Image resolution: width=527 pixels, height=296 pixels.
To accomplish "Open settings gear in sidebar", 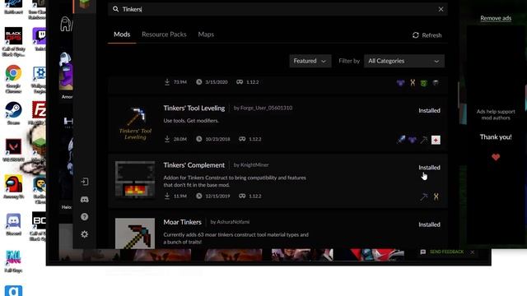I will coord(84,234).
